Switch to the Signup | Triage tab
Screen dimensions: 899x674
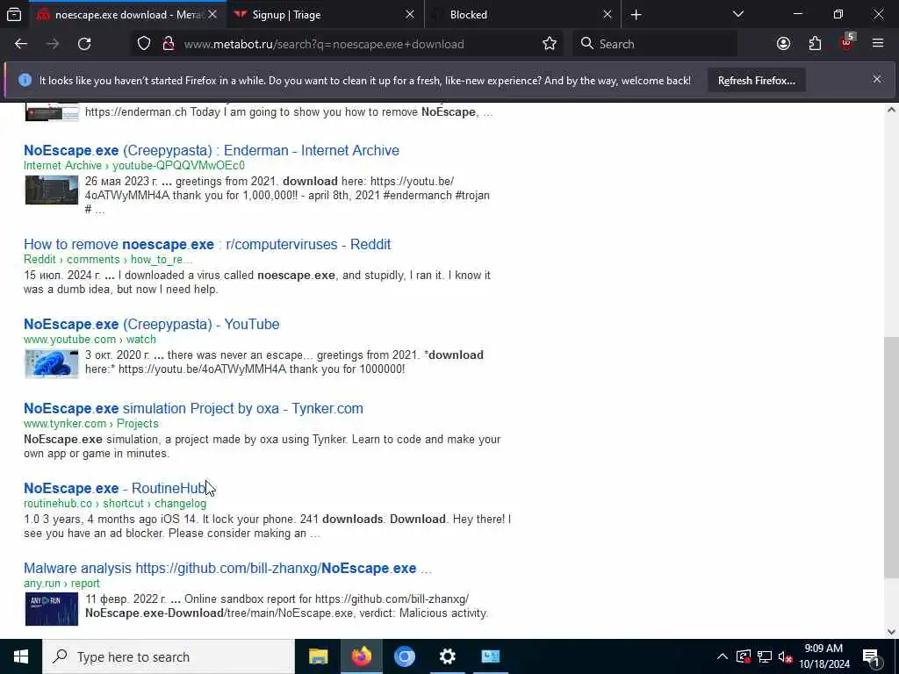click(x=326, y=15)
